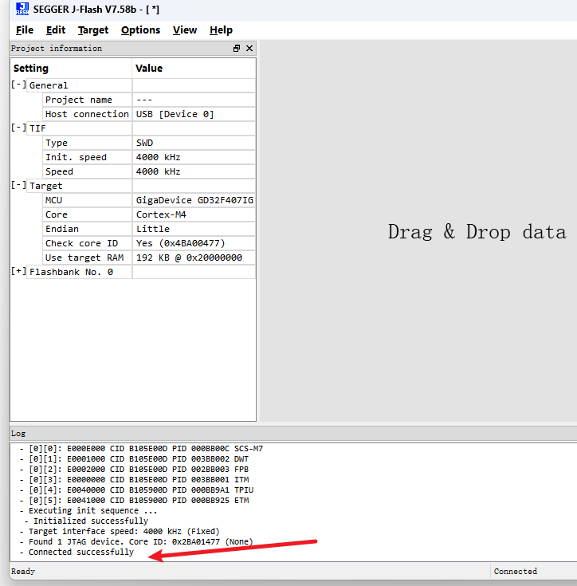This screenshot has width=577, height=586.
Task: Click the Connected status indicator
Action: [515, 571]
